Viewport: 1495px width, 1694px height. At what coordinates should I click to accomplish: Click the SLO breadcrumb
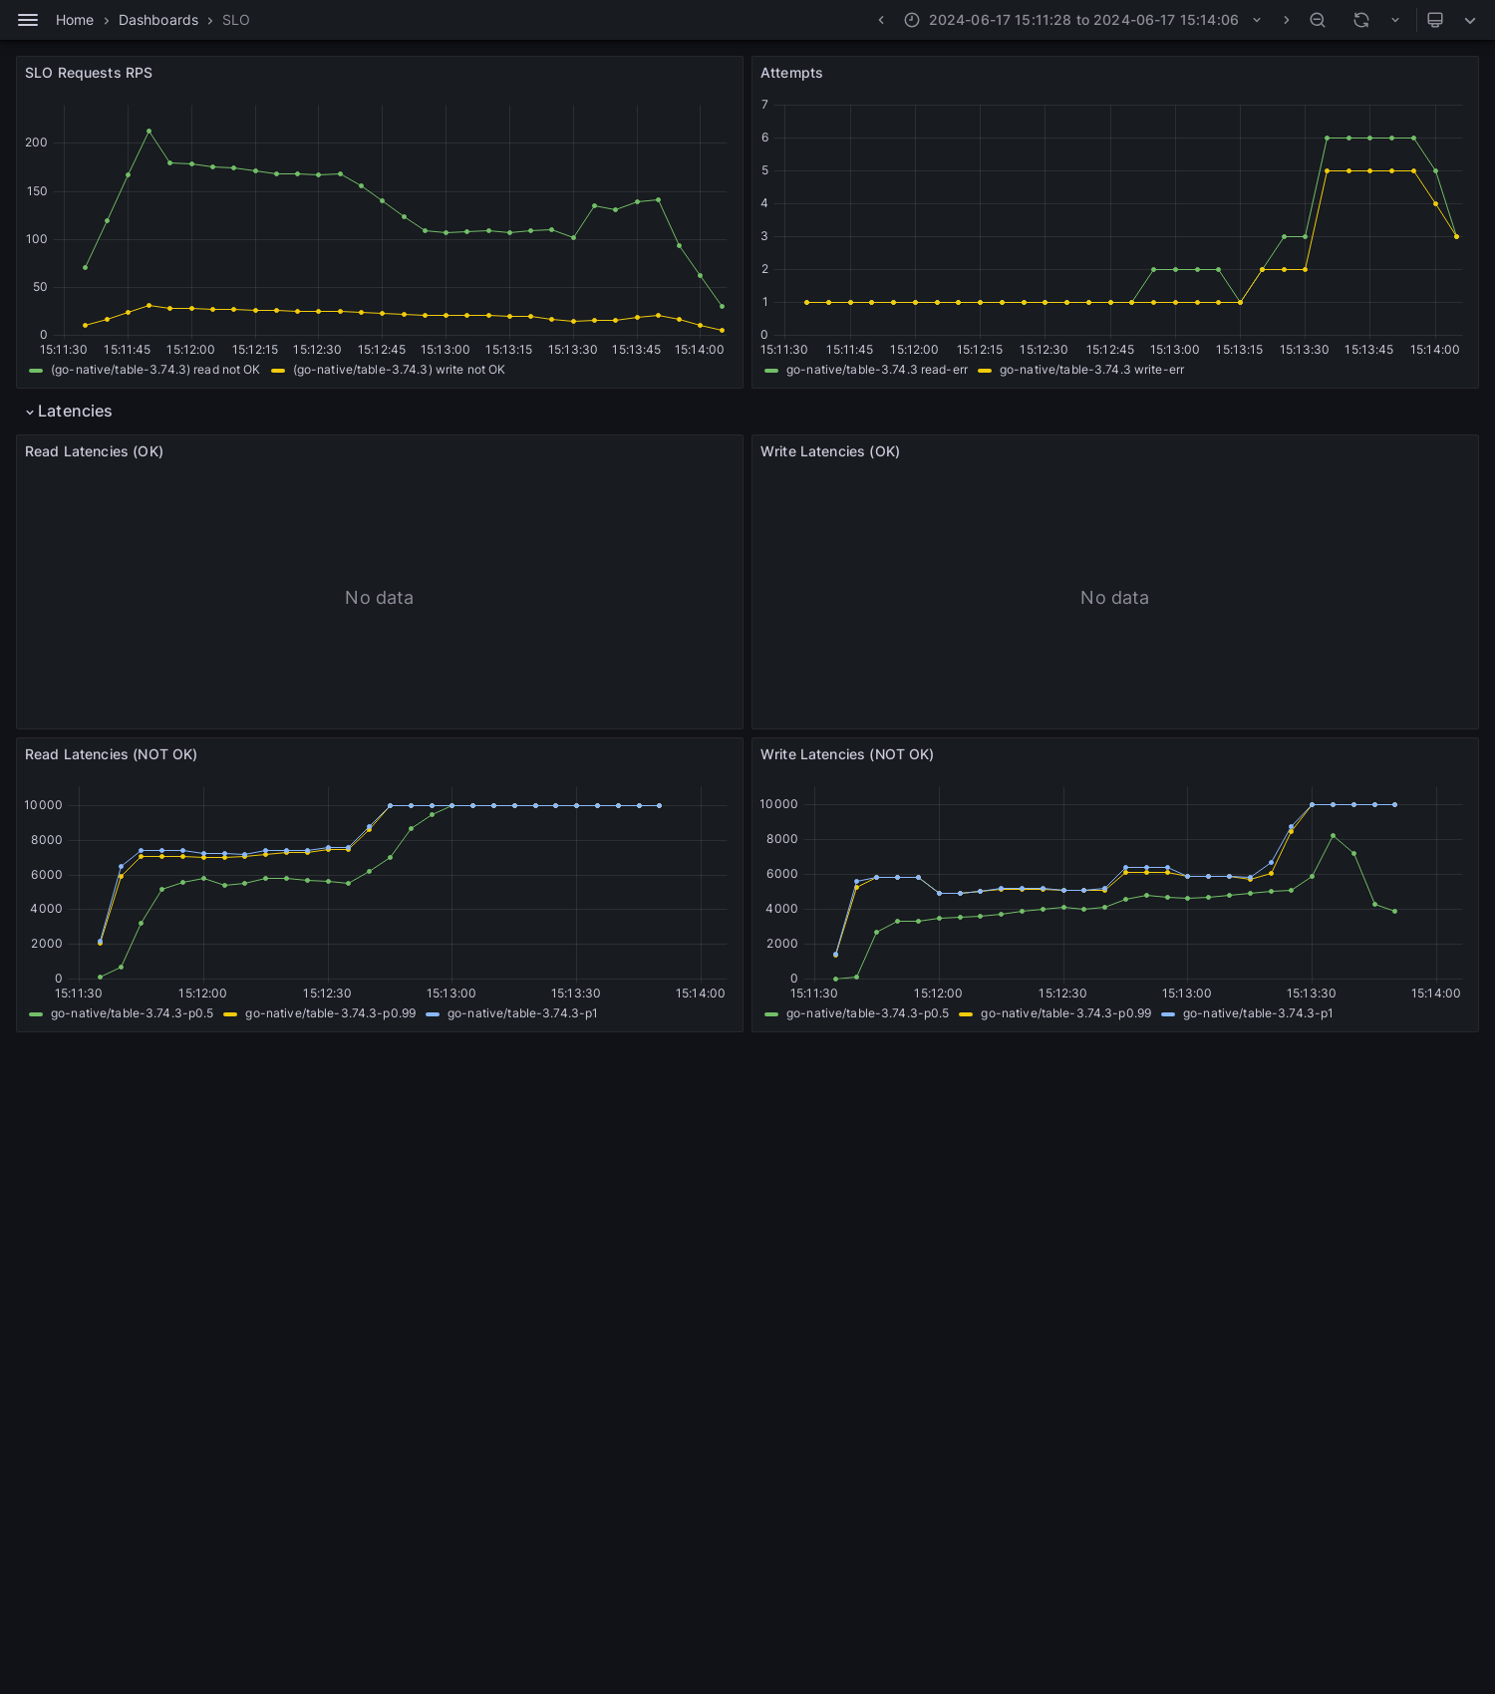pyautogui.click(x=236, y=20)
